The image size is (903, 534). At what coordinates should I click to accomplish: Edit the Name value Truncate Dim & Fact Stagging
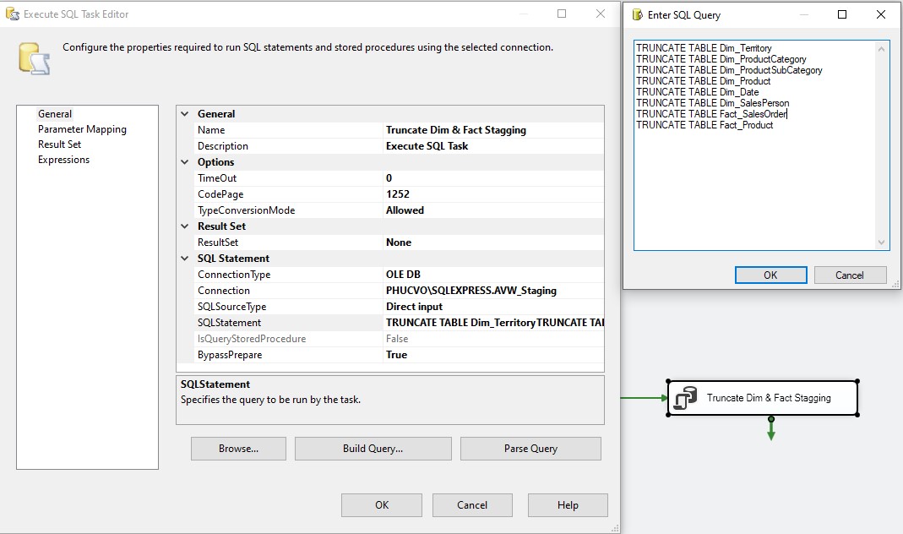[494, 130]
